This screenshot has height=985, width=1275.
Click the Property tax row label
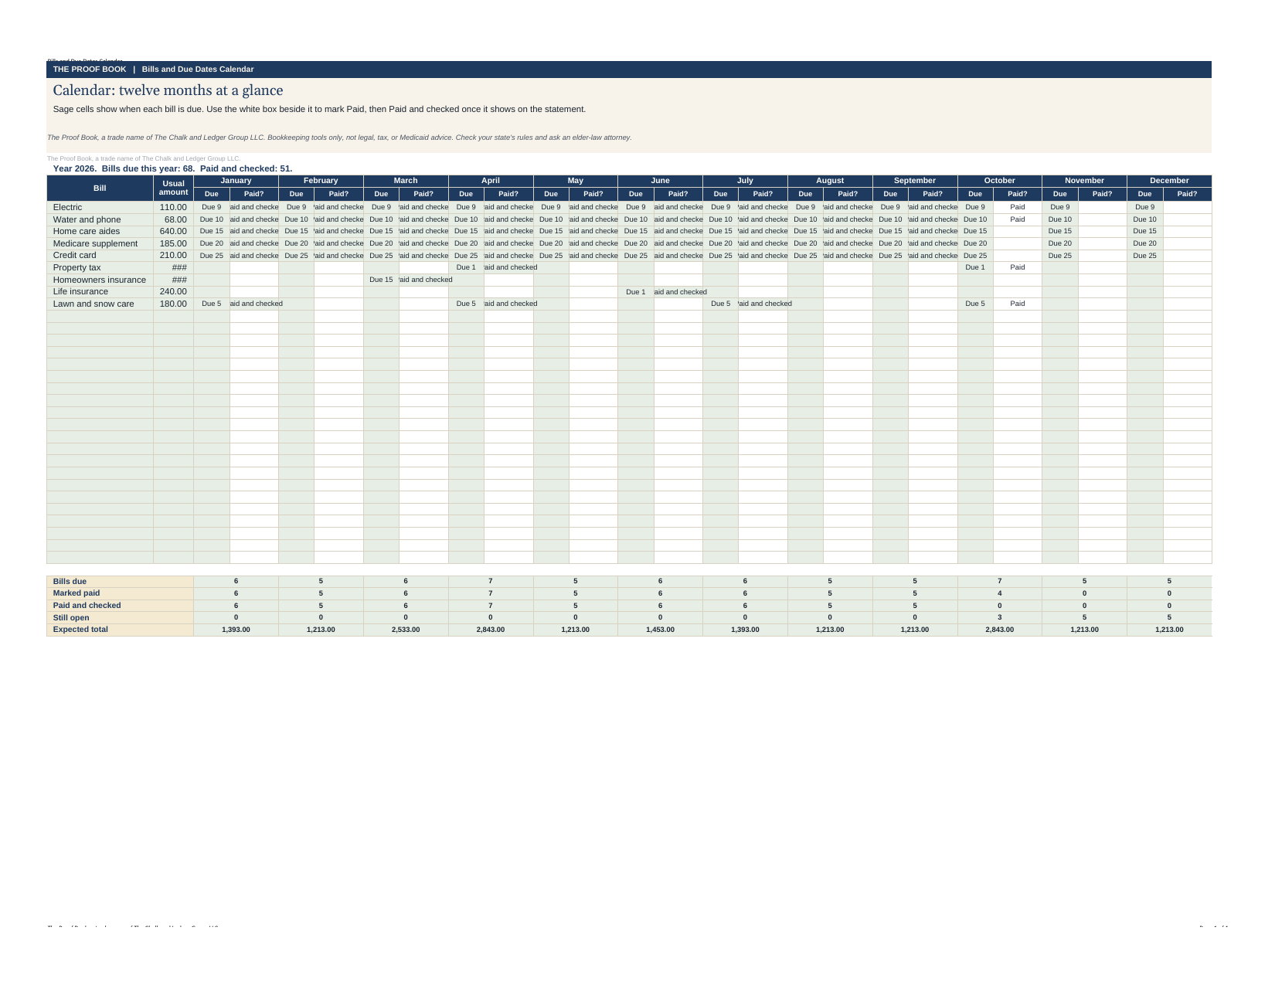pyautogui.click(x=100, y=267)
